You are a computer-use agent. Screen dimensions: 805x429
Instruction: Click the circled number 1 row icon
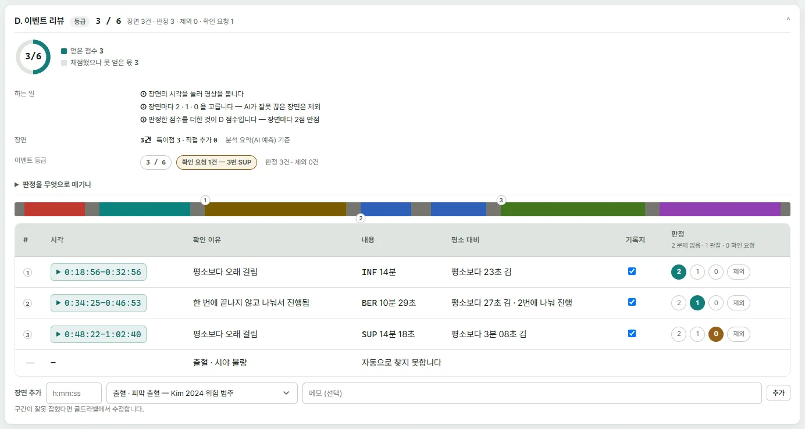(27, 273)
